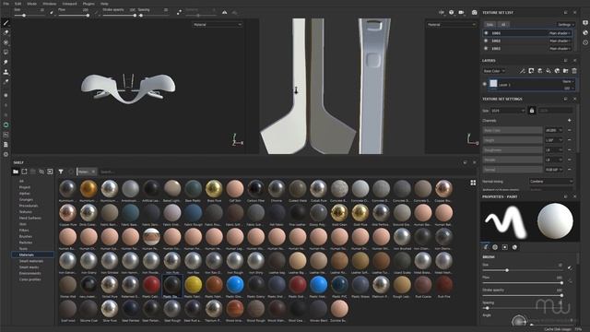The height and width of the screenshot is (332, 590).
Task: Select the Material Picker eyedropper tool
Action: (6, 82)
